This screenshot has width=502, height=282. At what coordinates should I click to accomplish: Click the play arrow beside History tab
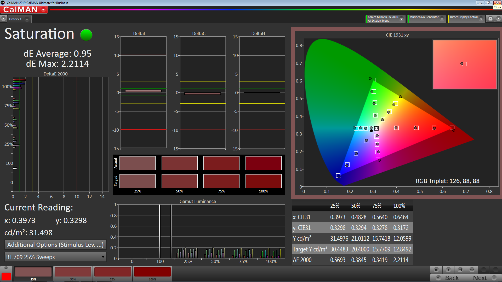tap(3, 19)
